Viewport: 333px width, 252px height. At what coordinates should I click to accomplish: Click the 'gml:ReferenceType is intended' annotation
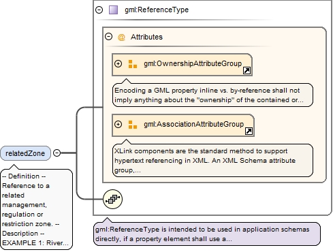click(207, 234)
